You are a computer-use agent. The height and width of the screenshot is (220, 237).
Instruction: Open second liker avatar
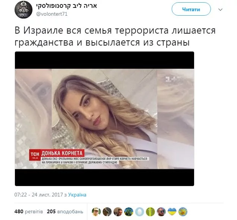coord(107,211)
